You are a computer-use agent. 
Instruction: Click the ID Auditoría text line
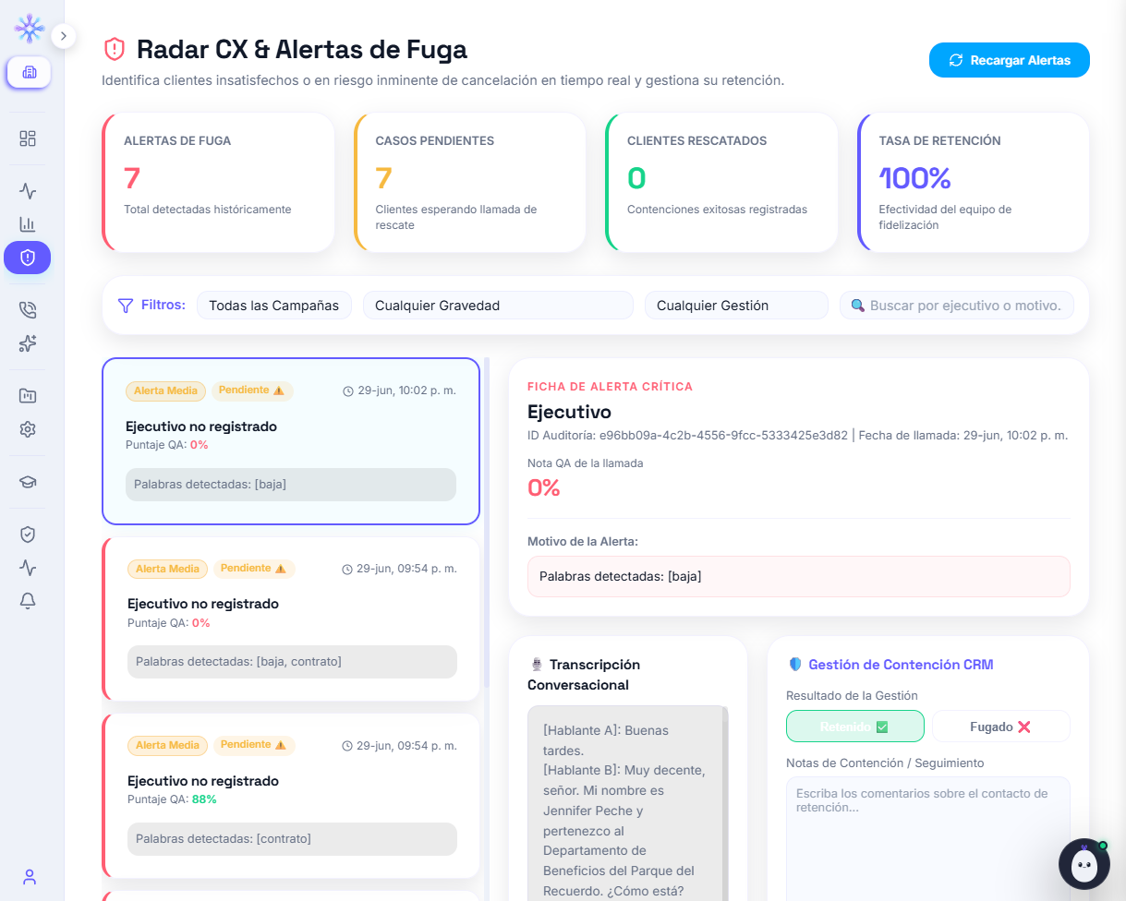[797, 435]
